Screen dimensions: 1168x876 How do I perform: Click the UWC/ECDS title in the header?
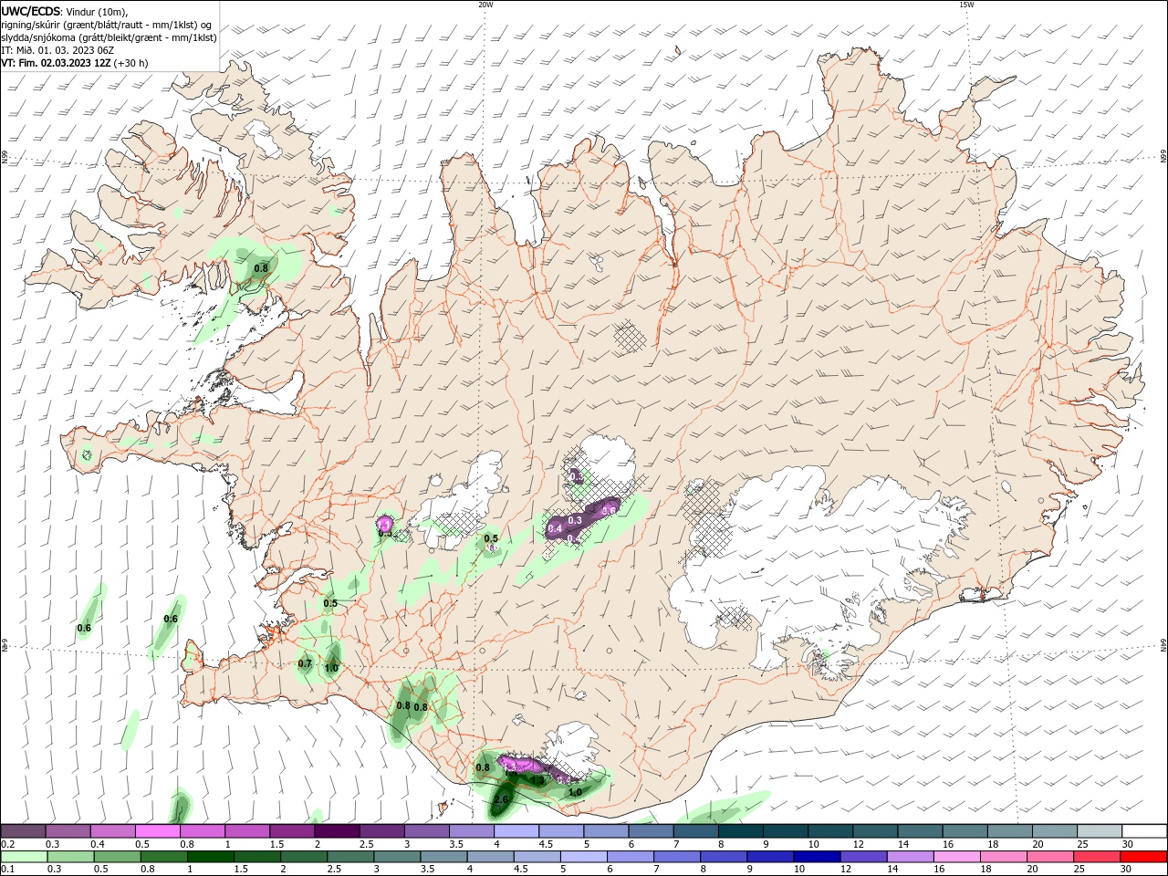[32, 12]
